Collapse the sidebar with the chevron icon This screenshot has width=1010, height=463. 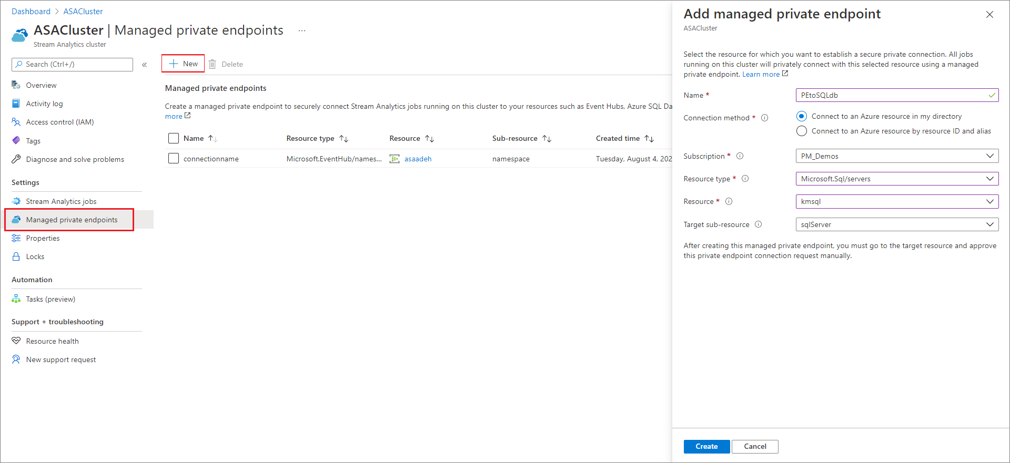144,65
